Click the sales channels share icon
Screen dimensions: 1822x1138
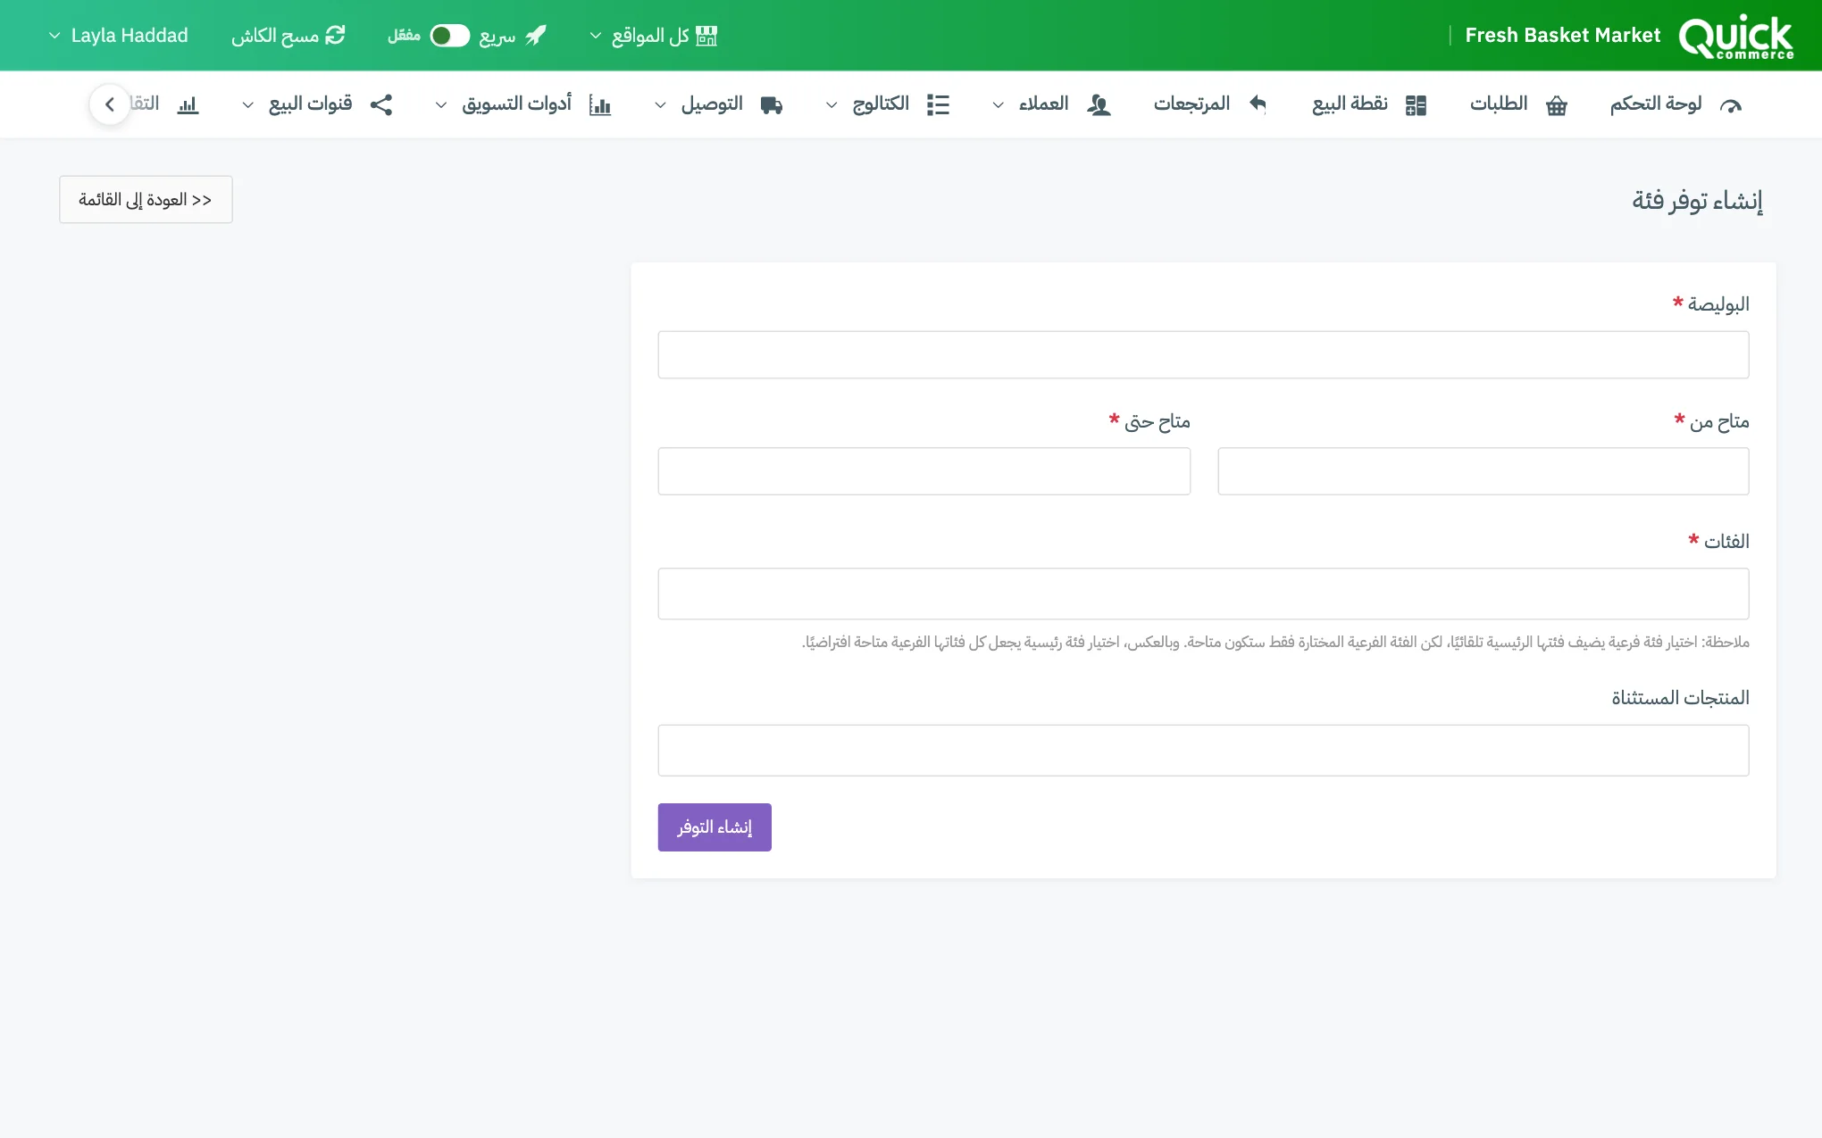click(381, 104)
